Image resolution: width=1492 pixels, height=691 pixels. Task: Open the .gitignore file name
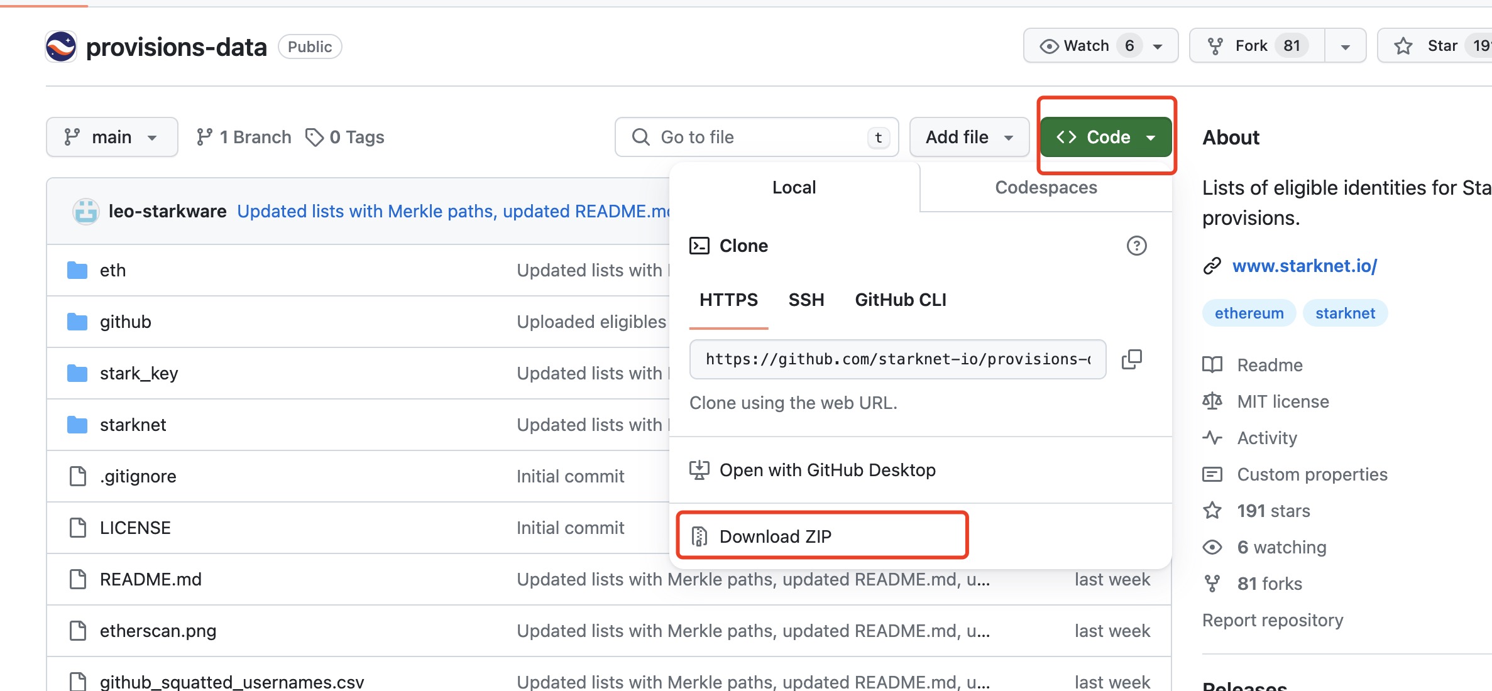point(138,477)
